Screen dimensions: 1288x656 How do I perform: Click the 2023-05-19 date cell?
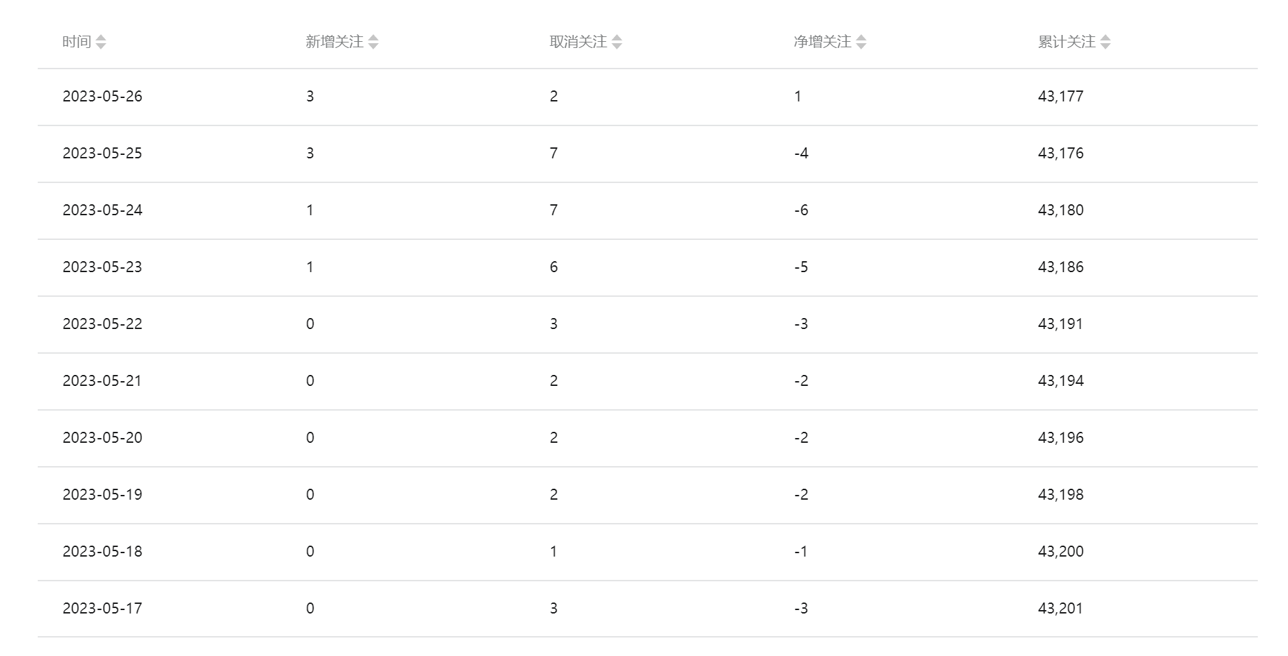pyautogui.click(x=102, y=495)
